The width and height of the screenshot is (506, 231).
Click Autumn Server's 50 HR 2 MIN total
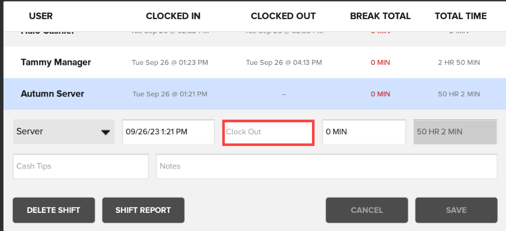pyautogui.click(x=459, y=94)
